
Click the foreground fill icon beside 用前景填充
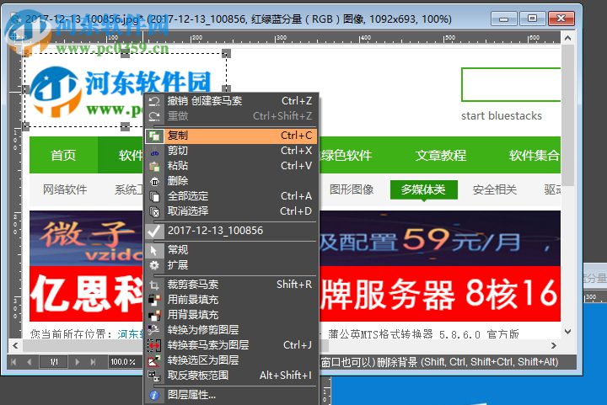pyautogui.click(x=154, y=300)
